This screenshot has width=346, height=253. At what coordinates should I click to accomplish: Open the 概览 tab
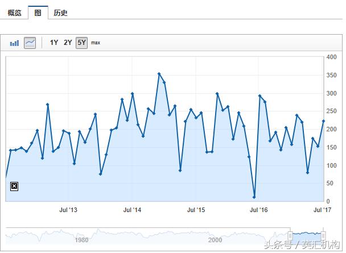click(x=14, y=13)
